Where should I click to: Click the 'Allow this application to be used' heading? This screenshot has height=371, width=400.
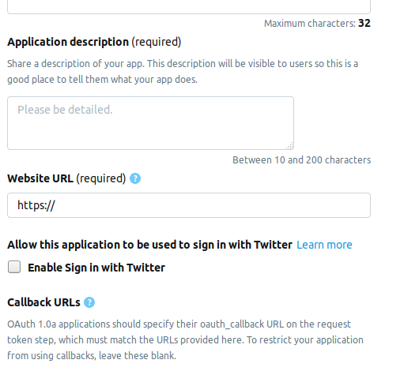point(149,245)
